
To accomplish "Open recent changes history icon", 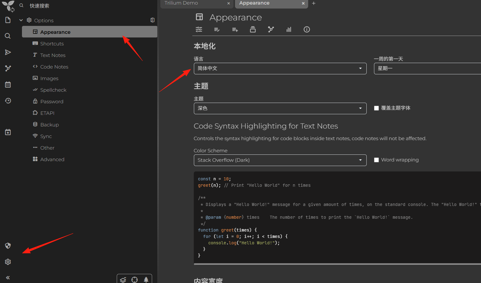I will pos(8,101).
